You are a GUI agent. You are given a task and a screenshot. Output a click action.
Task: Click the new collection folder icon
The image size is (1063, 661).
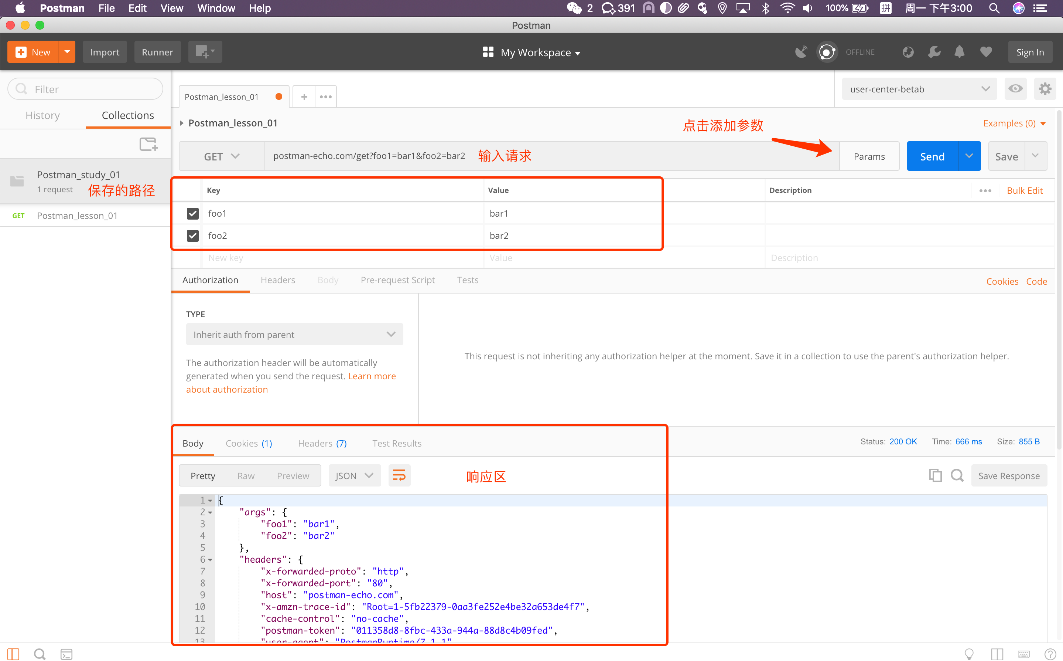click(148, 144)
